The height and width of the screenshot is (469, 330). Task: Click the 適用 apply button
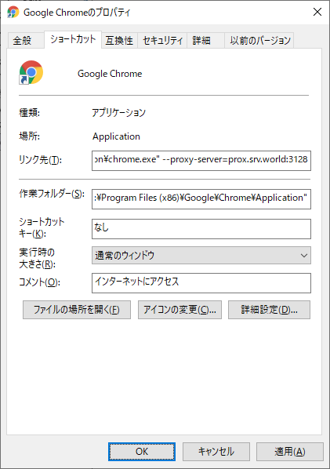point(290,452)
